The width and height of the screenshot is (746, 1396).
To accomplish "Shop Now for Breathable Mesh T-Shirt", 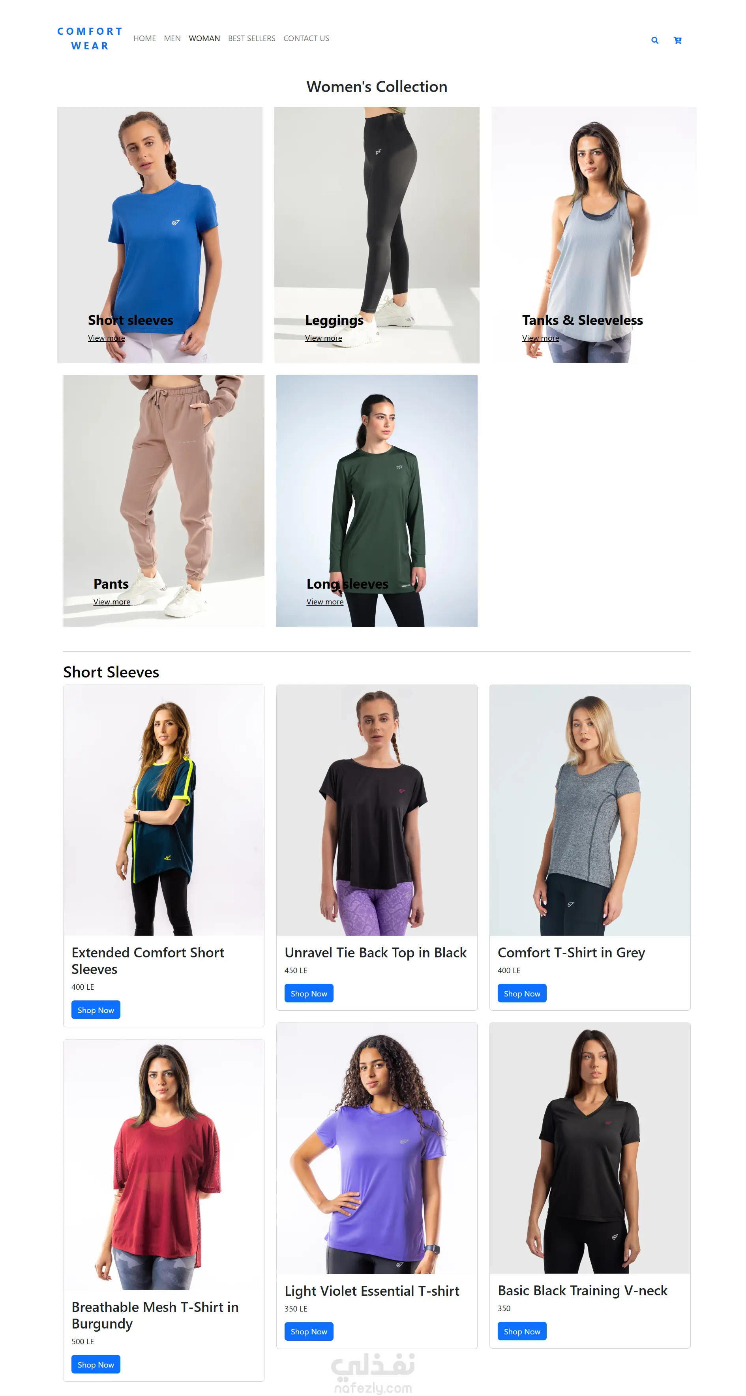I will [96, 1364].
